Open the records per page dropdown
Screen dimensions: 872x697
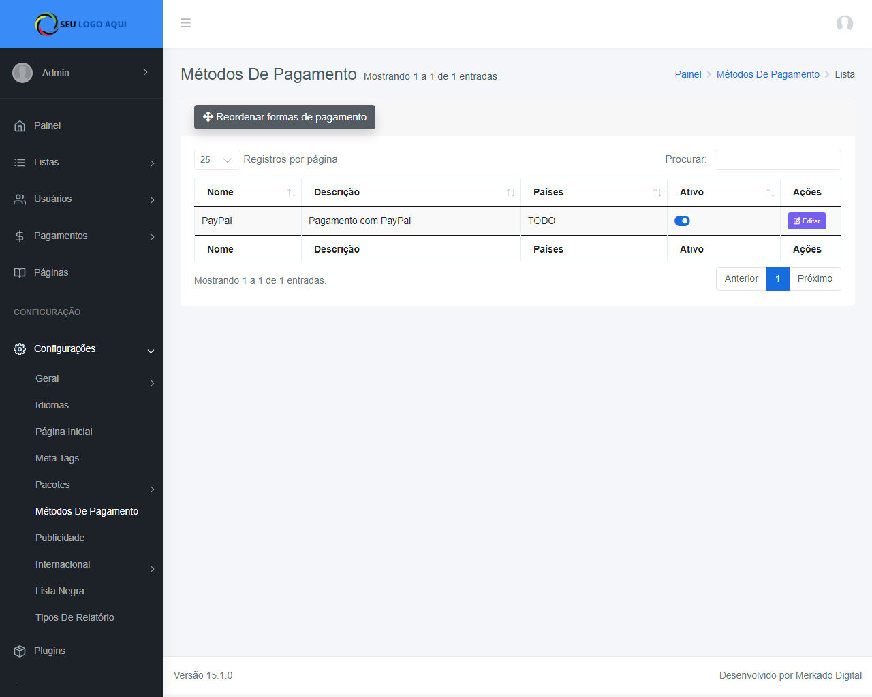pos(217,160)
